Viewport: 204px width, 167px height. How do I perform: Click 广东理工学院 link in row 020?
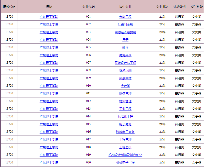49,163
